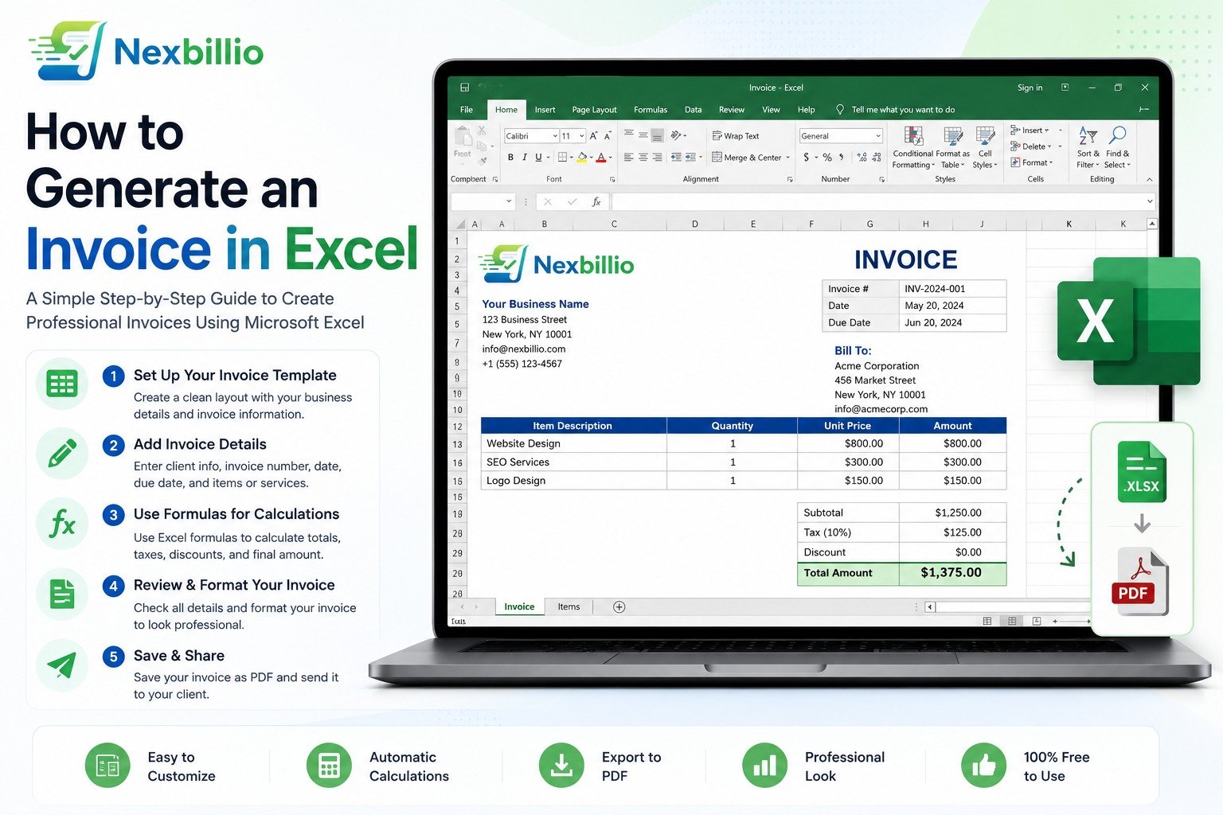This screenshot has width=1223, height=815.
Task: Click the Increase Indent icon
Action: pyautogui.click(x=690, y=158)
